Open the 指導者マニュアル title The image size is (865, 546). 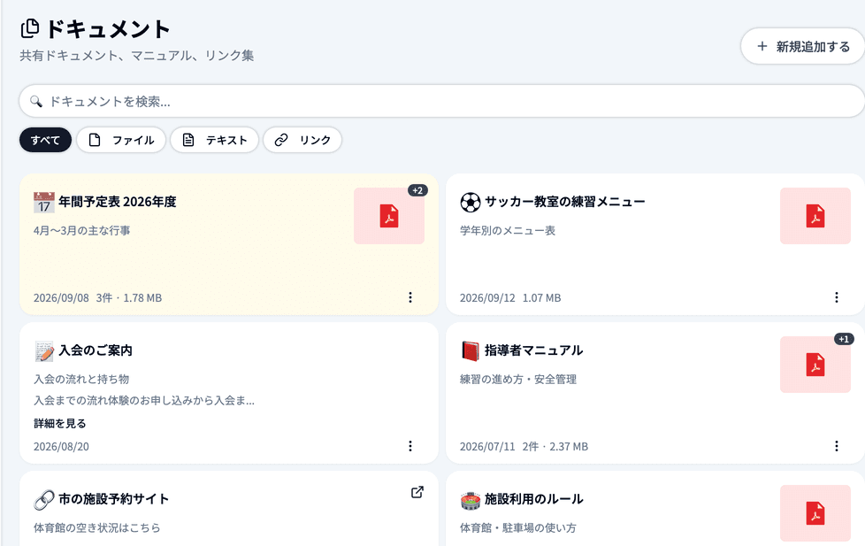click(533, 350)
